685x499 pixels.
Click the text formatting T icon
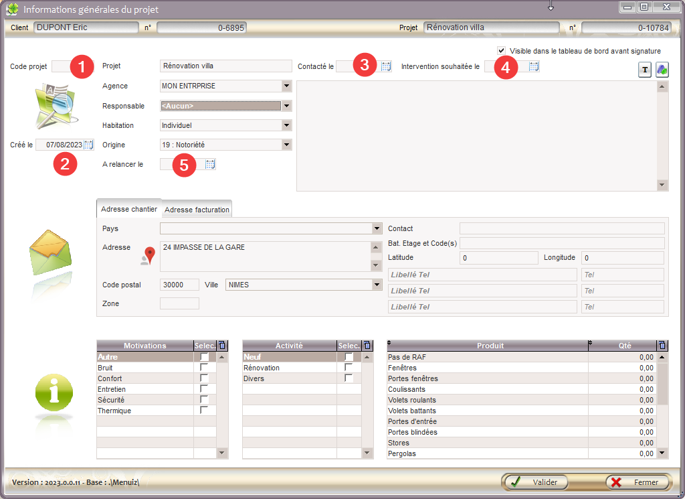pyautogui.click(x=645, y=70)
